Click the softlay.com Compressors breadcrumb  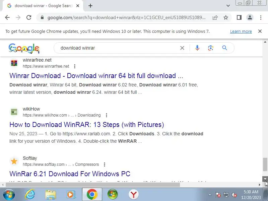[61, 164]
